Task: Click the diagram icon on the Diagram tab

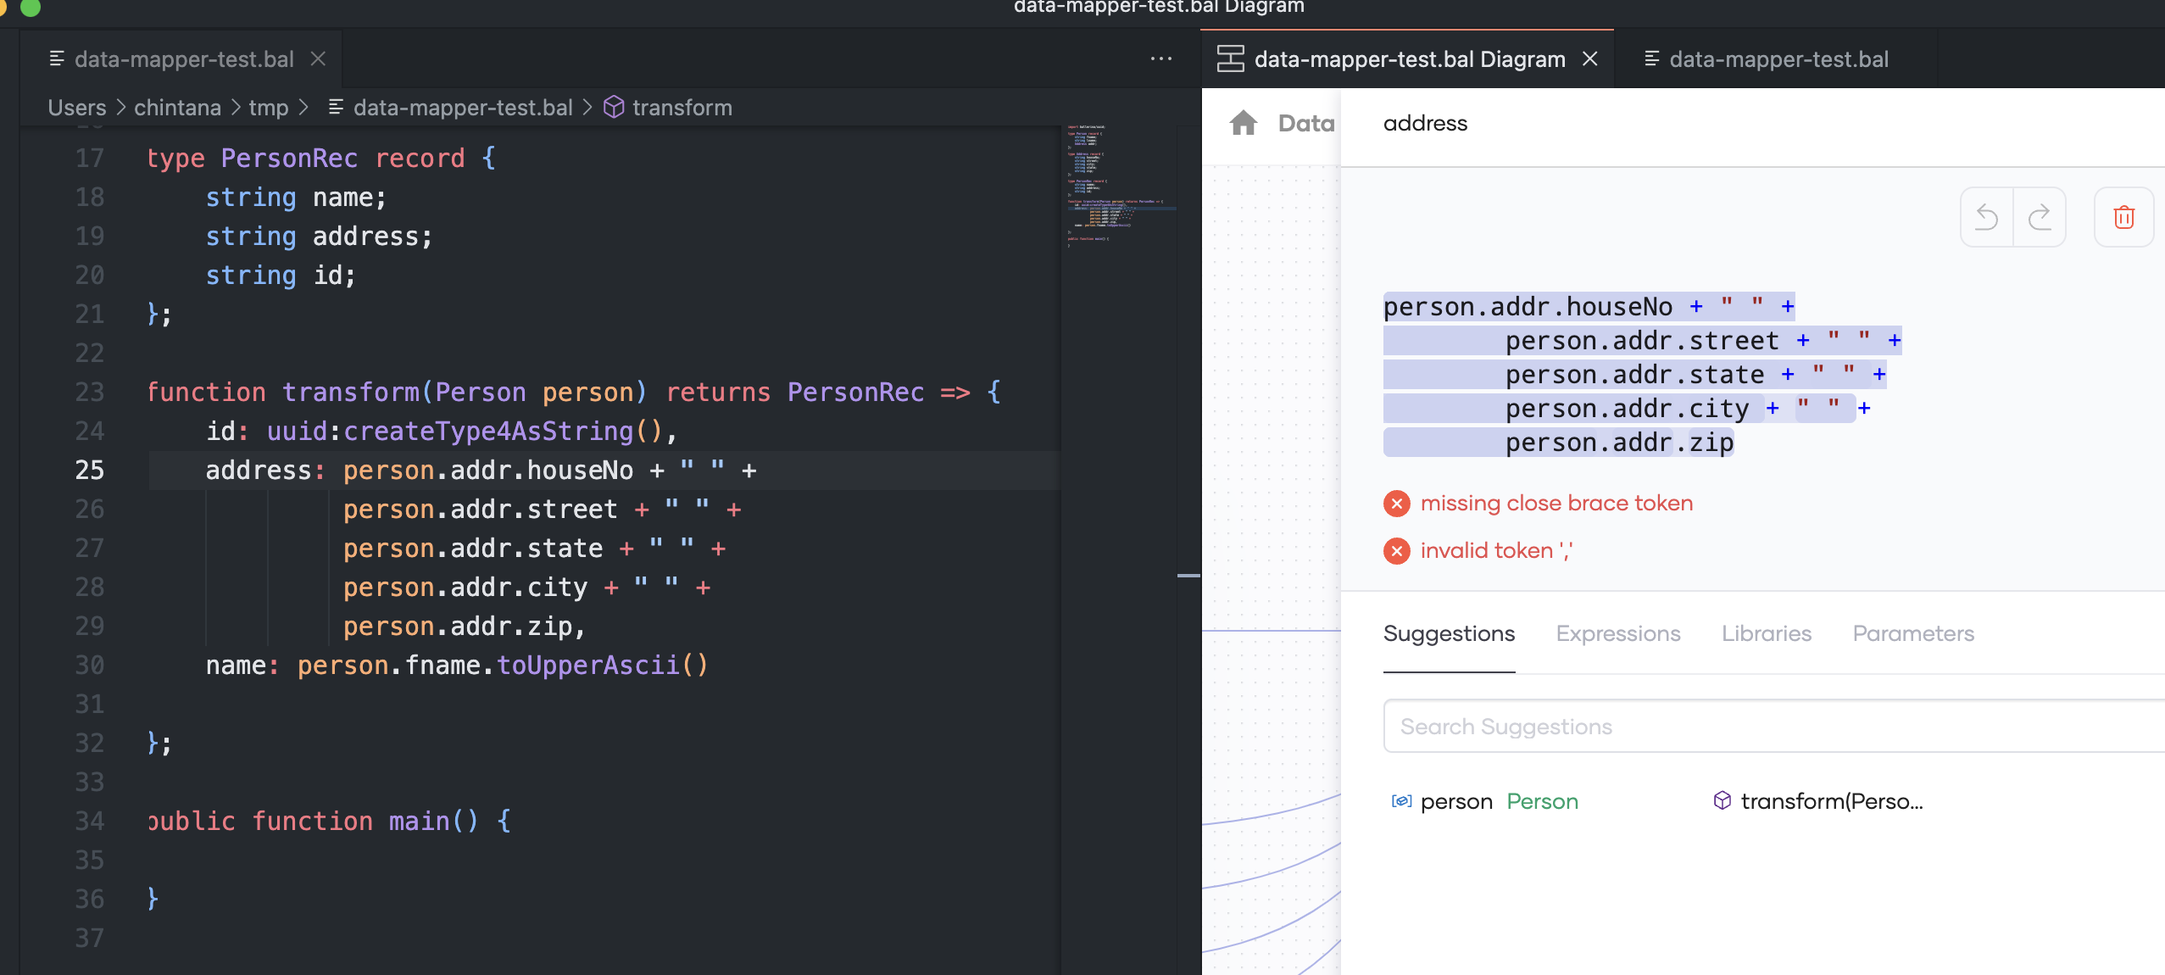Action: (1230, 58)
